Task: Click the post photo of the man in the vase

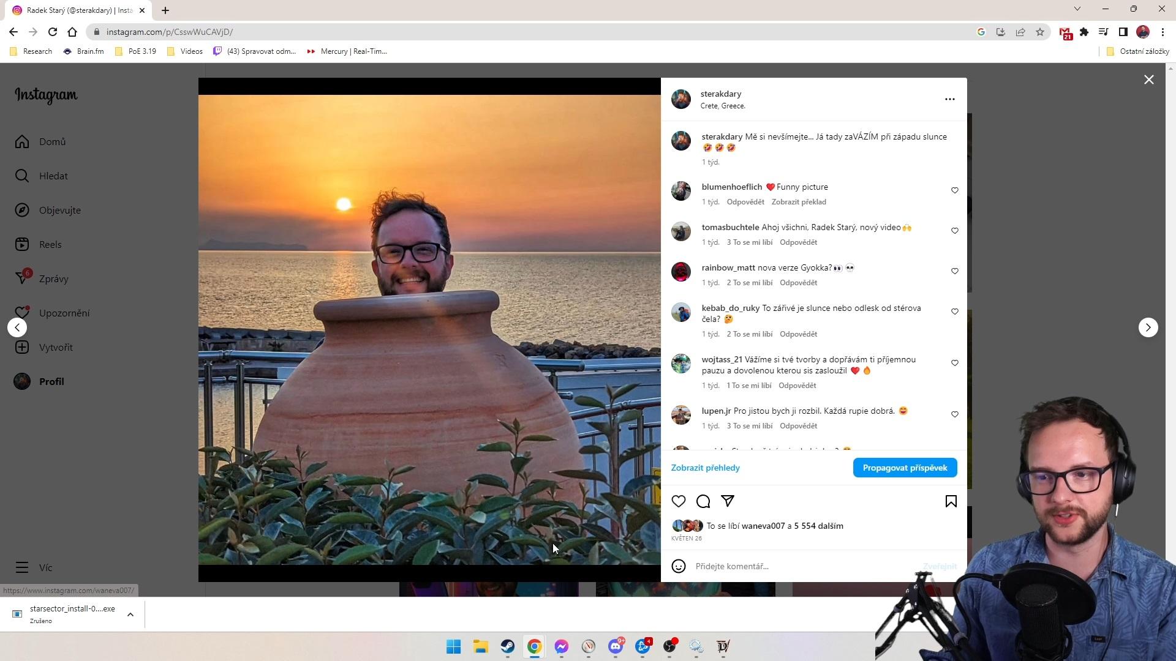Action: pyautogui.click(x=429, y=330)
